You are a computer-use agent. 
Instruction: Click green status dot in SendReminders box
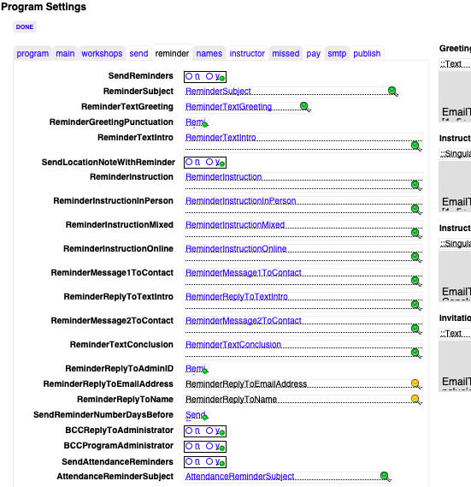click(x=222, y=79)
